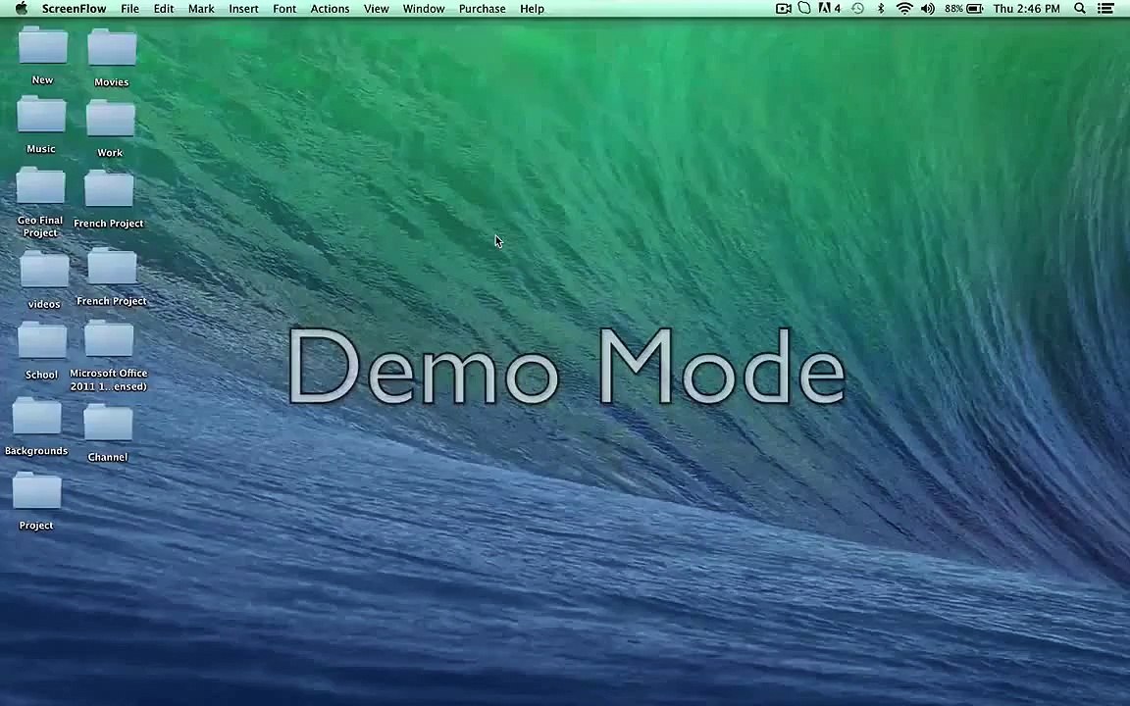Viewport: 1130px width, 706px height.
Task: Click the 88% battery status icon
Action: [963, 9]
